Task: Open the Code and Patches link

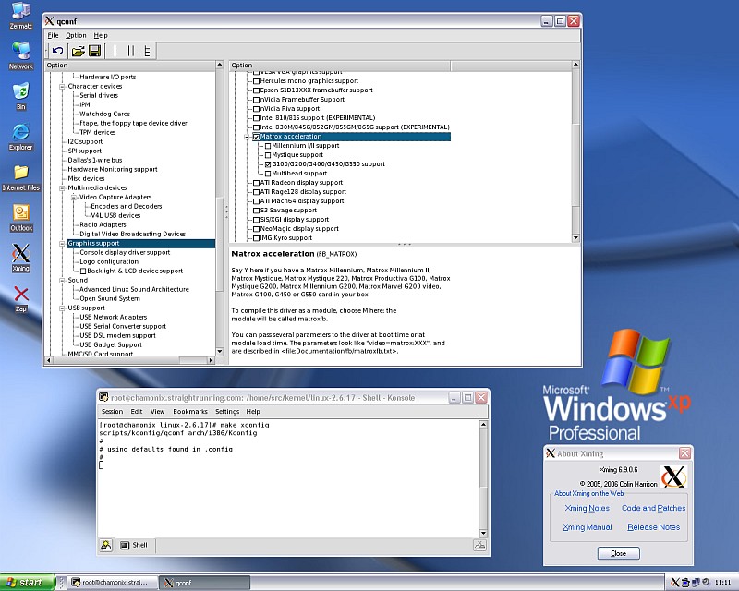Action: (x=653, y=508)
